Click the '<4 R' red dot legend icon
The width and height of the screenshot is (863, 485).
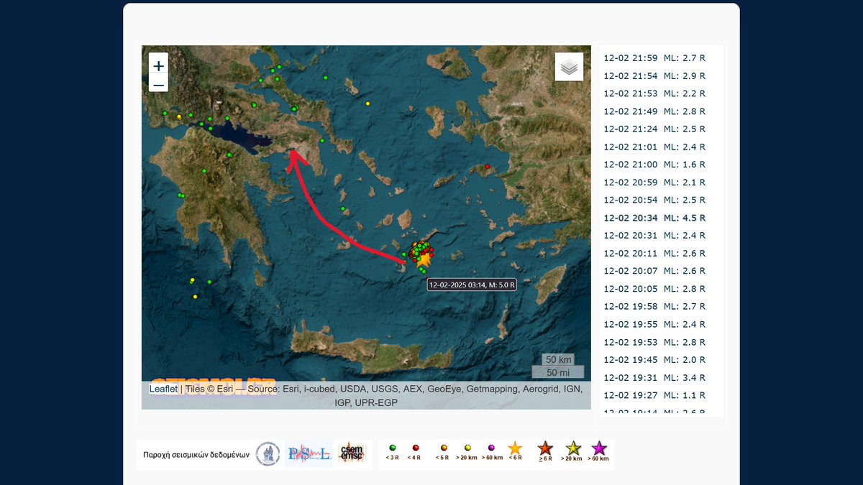point(417,447)
